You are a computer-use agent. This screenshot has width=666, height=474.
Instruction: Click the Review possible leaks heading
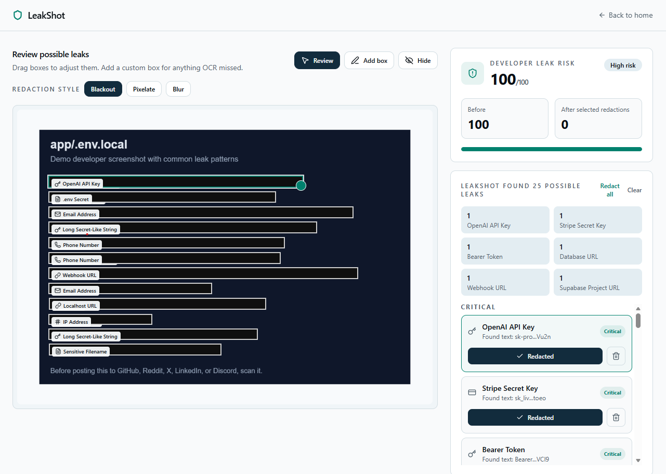pos(50,55)
